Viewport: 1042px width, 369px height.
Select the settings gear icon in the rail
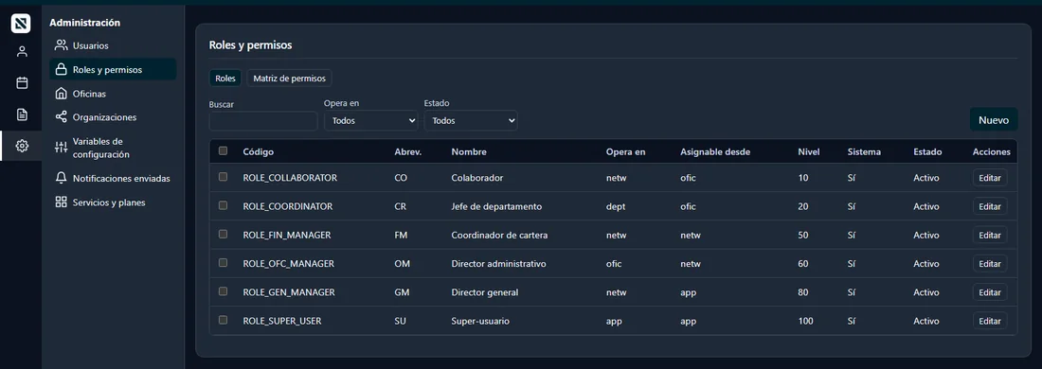(x=22, y=146)
